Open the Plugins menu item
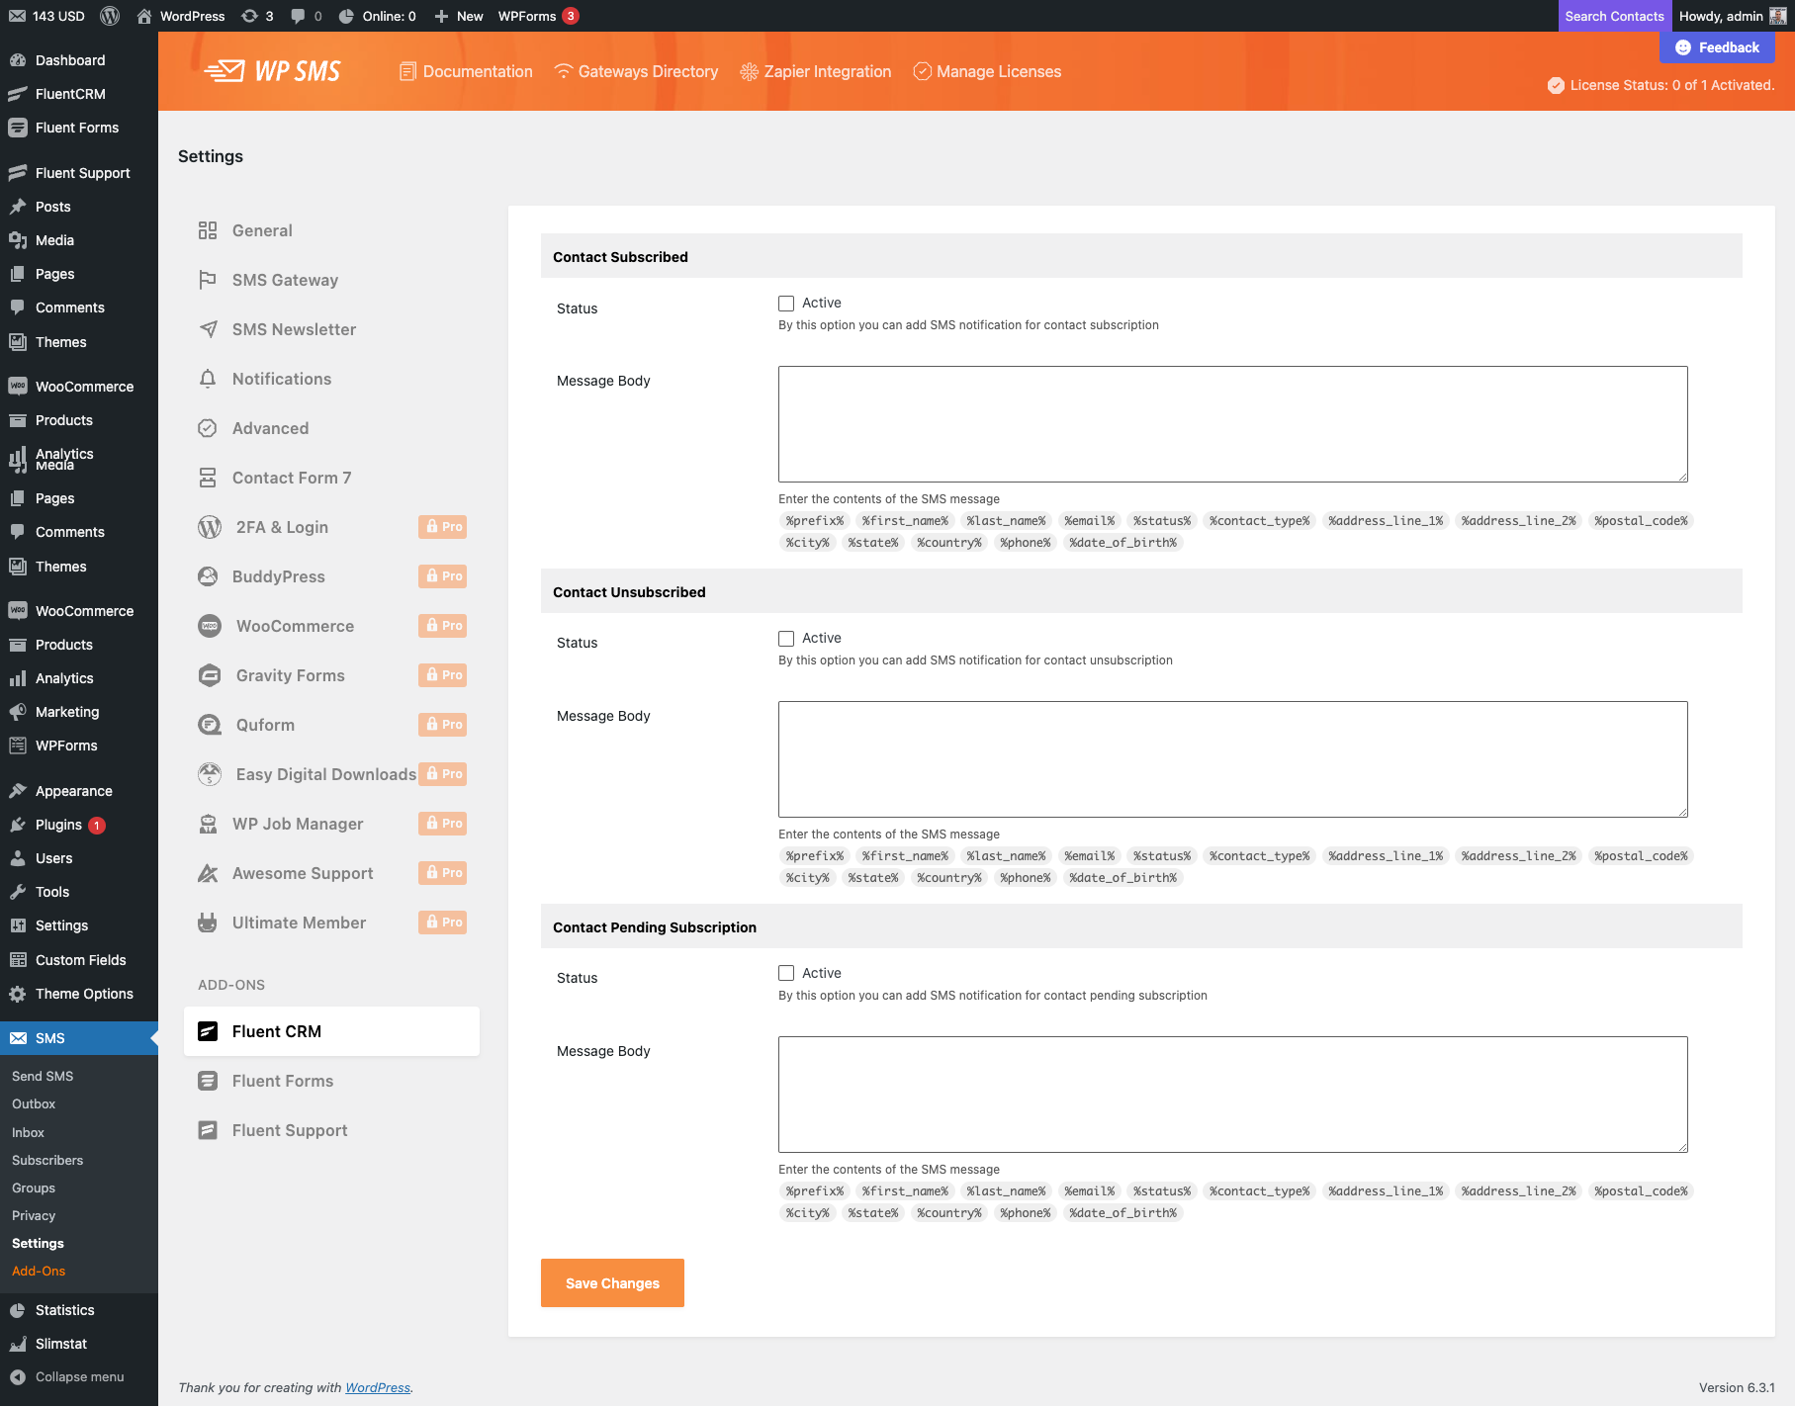 pos(79,825)
